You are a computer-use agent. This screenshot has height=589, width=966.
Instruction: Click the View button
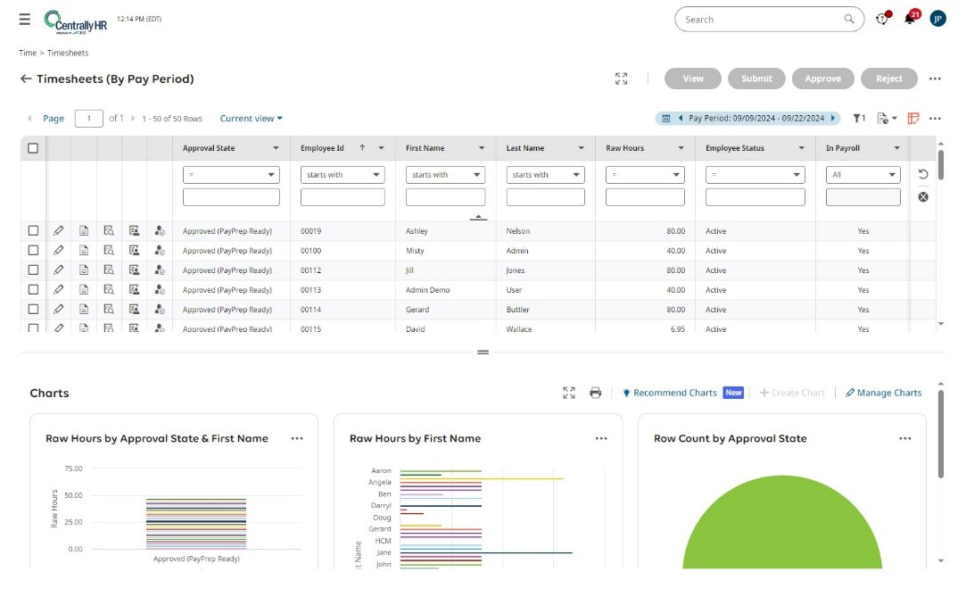click(693, 79)
